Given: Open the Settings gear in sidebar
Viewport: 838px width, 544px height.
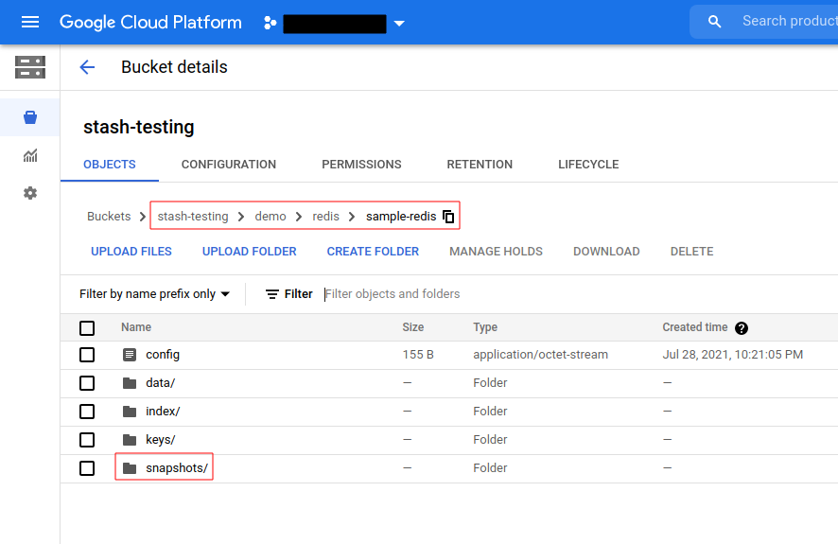Looking at the screenshot, I should pos(30,193).
